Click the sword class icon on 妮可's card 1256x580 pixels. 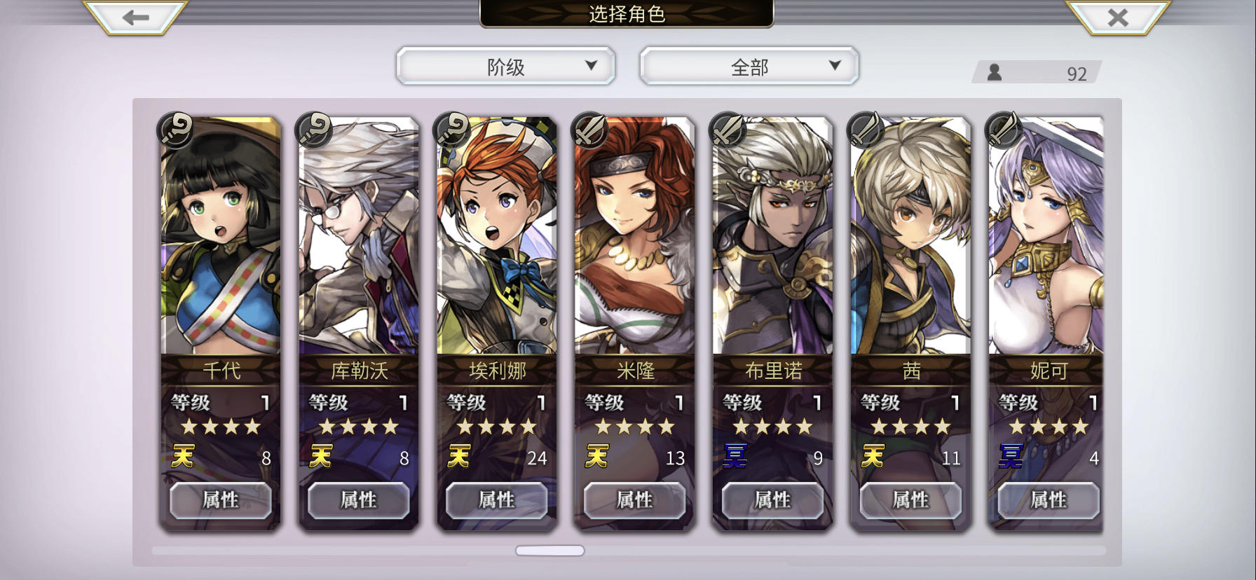click(x=1004, y=130)
